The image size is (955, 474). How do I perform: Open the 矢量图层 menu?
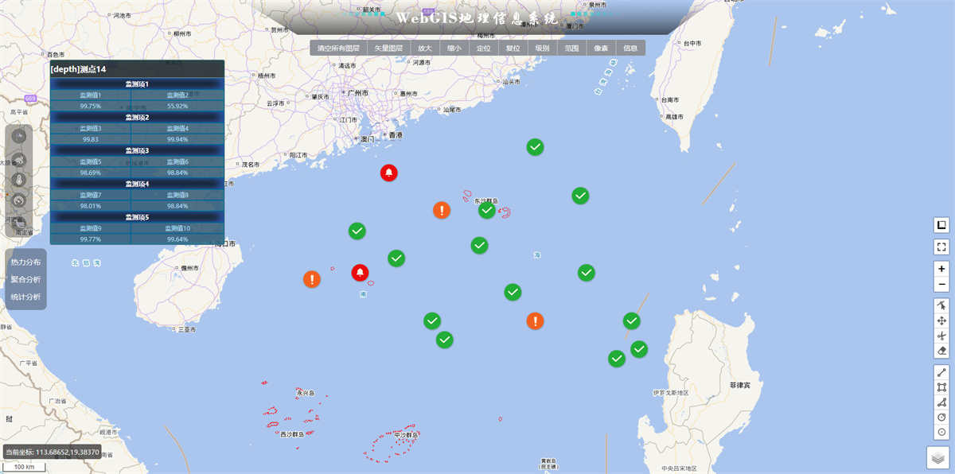pos(388,48)
